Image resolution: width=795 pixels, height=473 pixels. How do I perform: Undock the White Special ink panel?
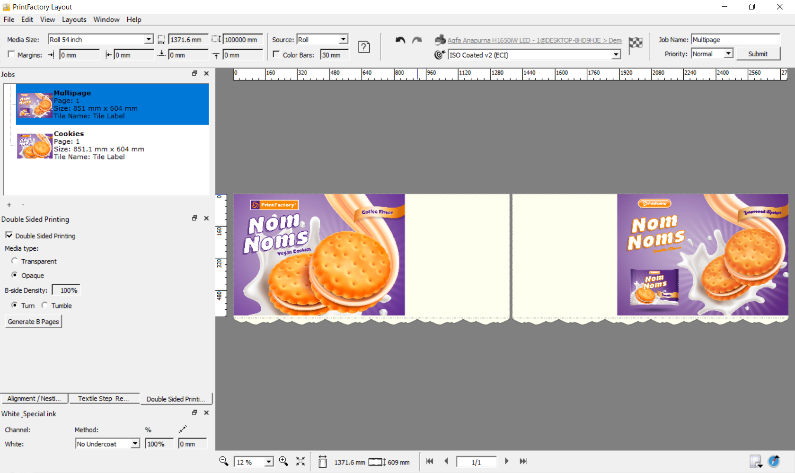click(194, 412)
